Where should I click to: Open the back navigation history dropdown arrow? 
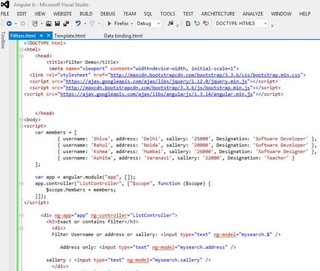(16, 23)
